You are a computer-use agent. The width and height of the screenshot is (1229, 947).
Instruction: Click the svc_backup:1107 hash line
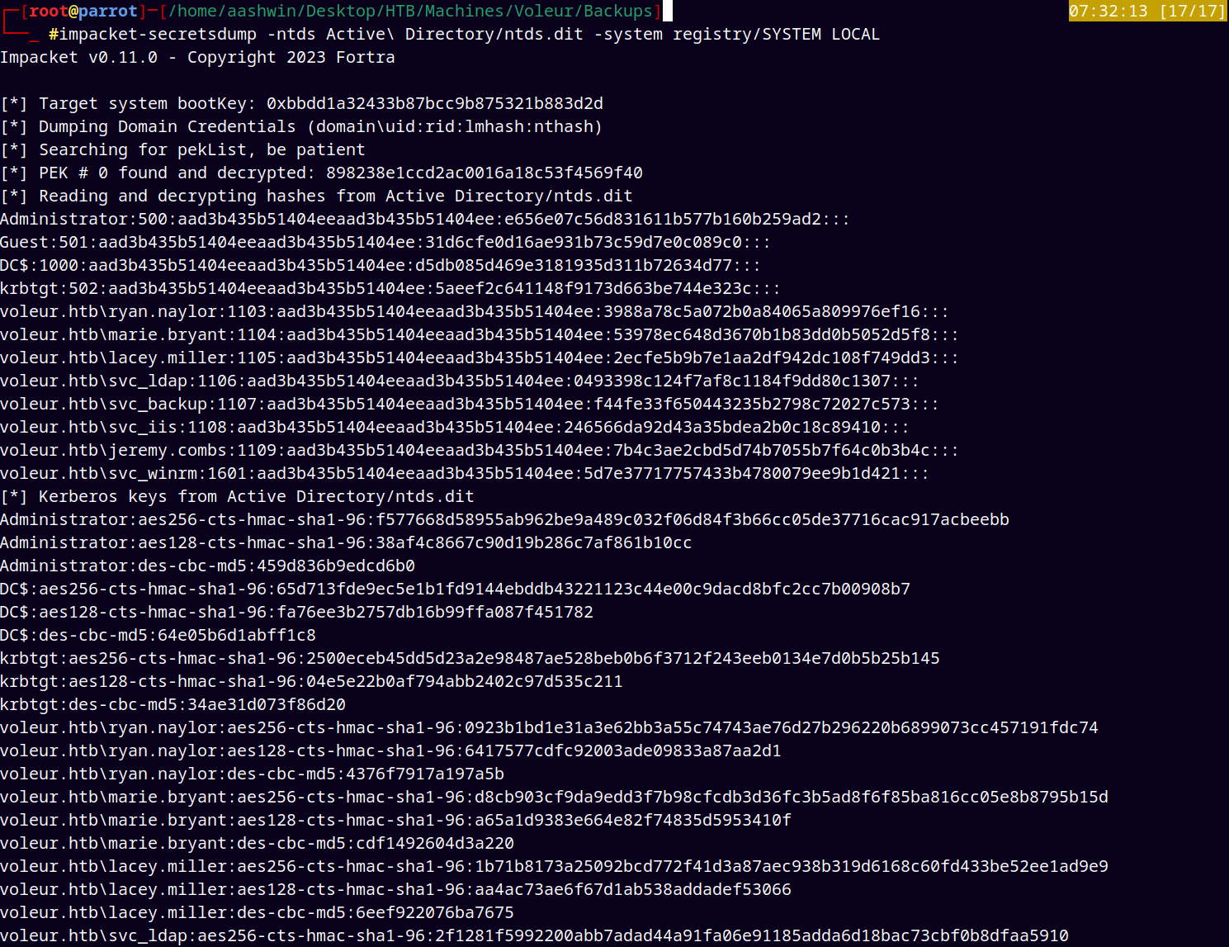pos(470,404)
